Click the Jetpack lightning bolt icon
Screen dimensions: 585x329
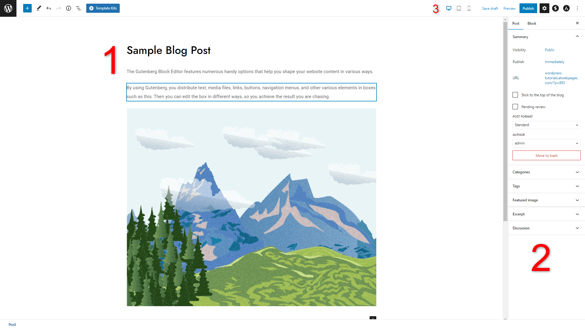coord(555,8)
